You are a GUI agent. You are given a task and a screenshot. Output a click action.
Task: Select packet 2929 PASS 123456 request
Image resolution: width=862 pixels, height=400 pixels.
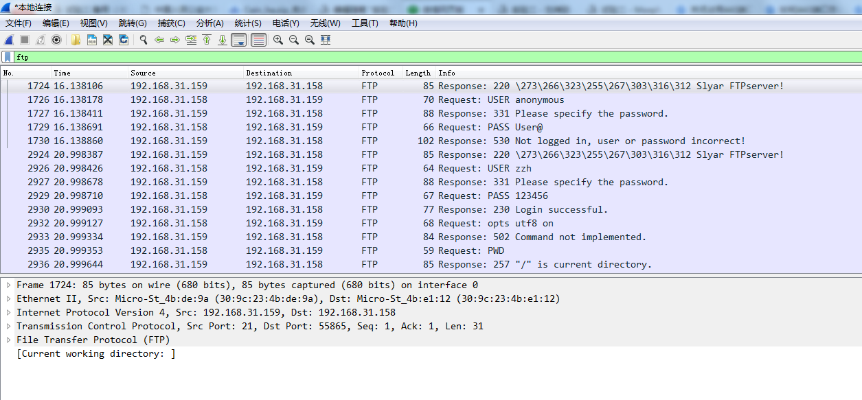[431, 196]
